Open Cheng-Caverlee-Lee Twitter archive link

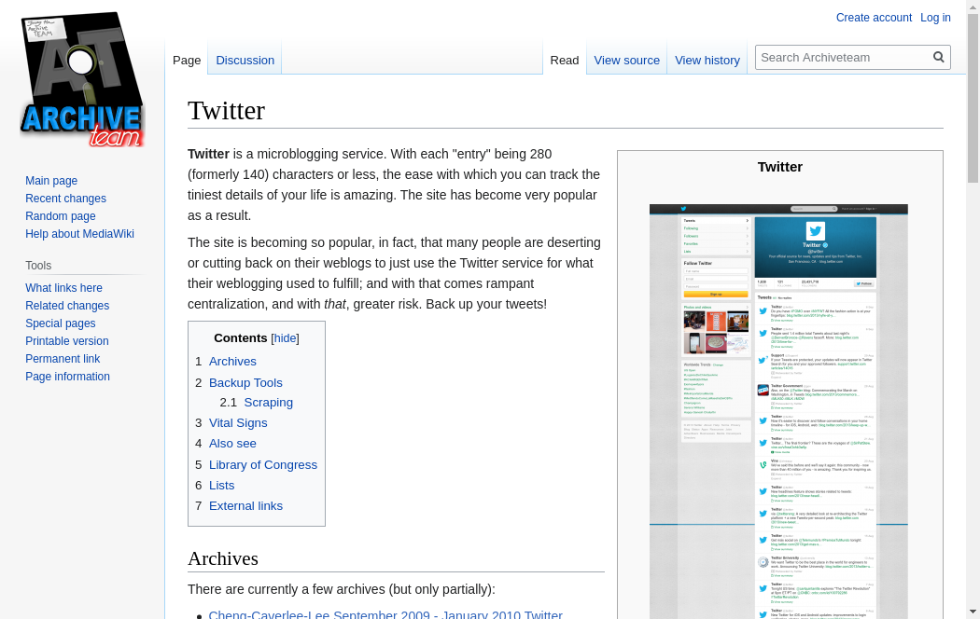(x=385, y=613)
